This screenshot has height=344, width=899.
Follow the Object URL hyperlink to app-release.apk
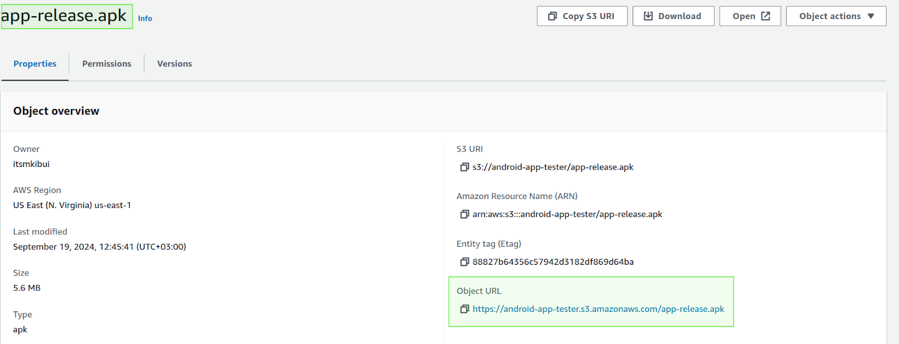coord(598,309)
